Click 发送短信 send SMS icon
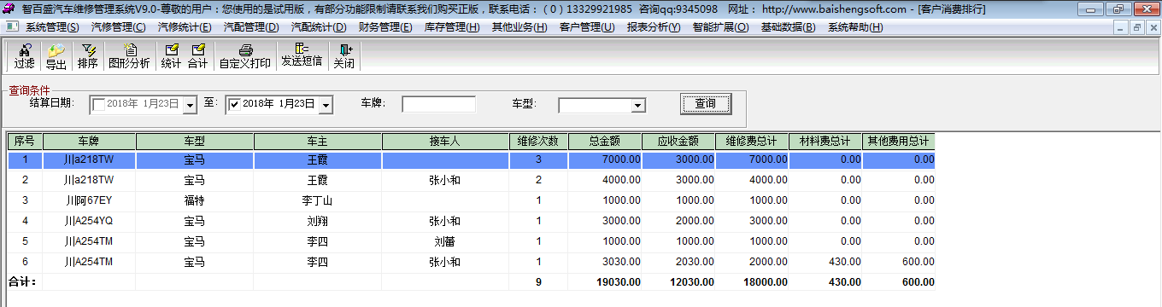 tap(302, 56)
